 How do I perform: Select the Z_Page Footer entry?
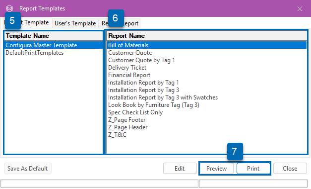tap(207, 120)
